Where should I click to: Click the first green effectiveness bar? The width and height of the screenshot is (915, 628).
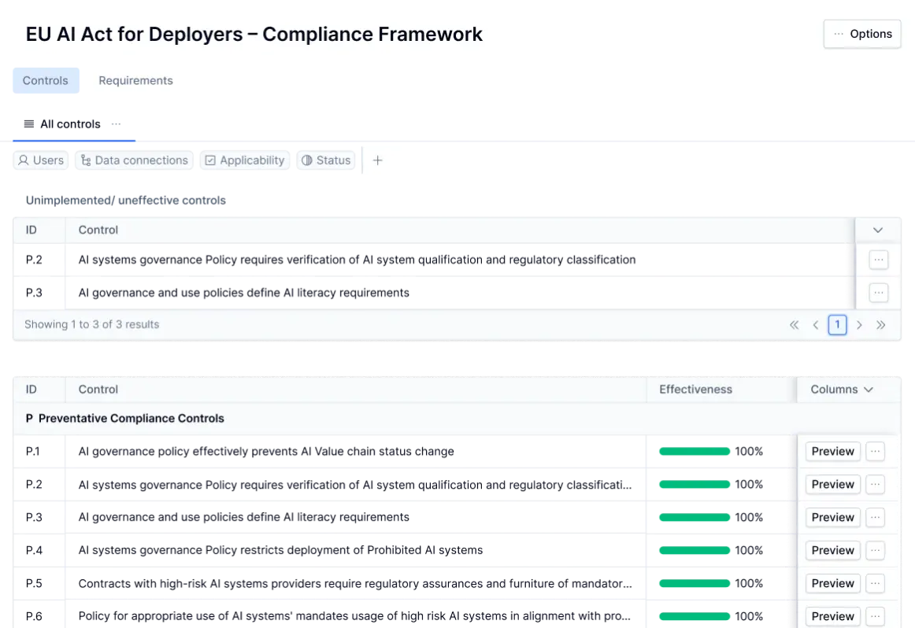(x=693, y=451)
